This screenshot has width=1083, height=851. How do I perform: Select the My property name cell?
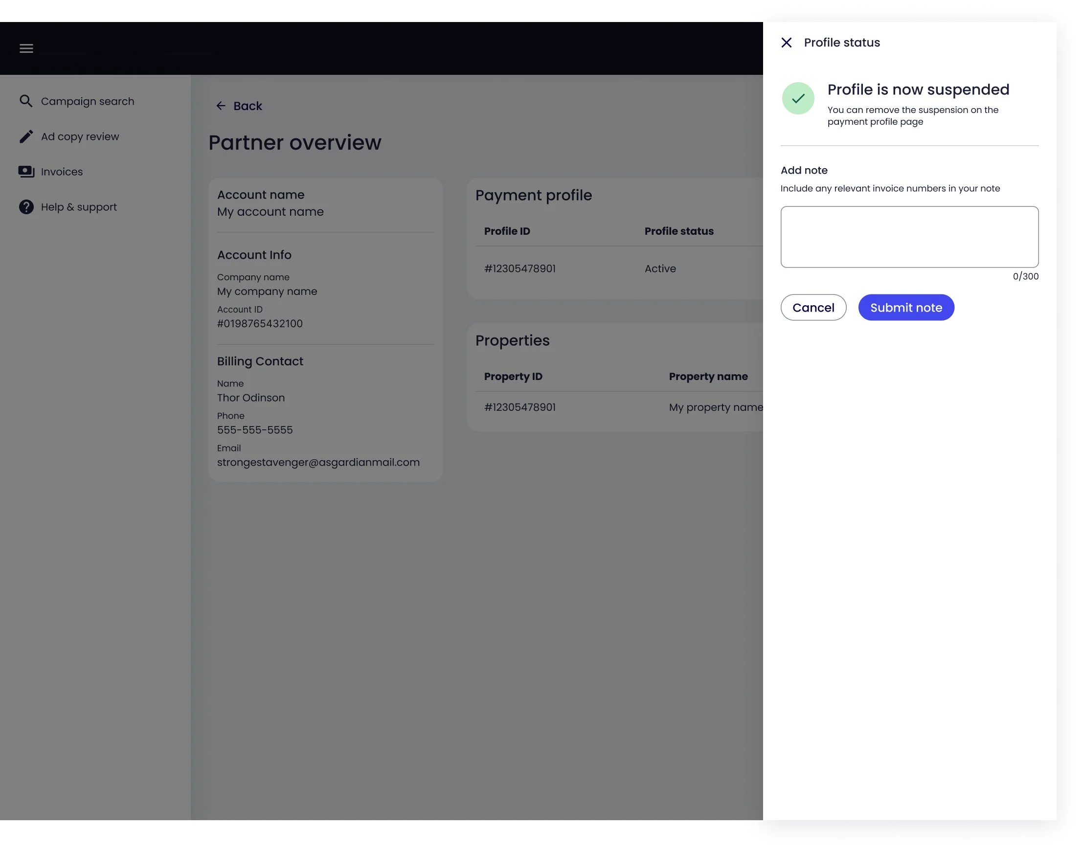pos(715,407)
